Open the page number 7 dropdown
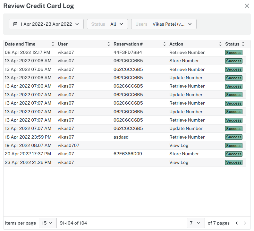 tap(196, 223)
